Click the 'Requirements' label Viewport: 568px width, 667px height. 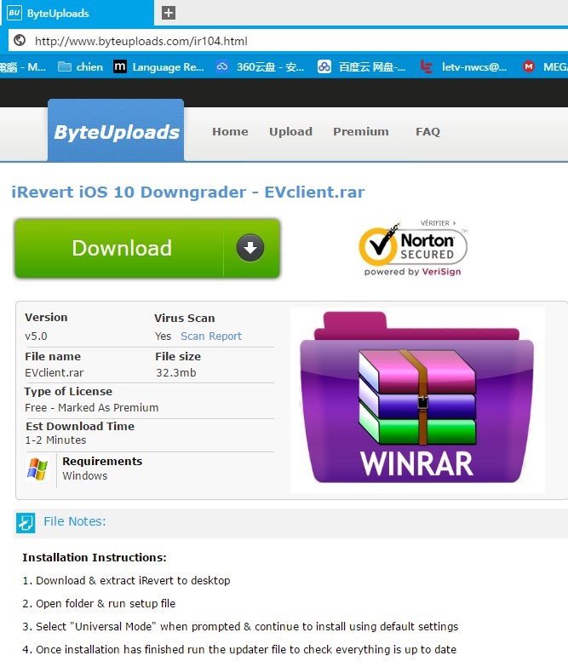point(102,461)
